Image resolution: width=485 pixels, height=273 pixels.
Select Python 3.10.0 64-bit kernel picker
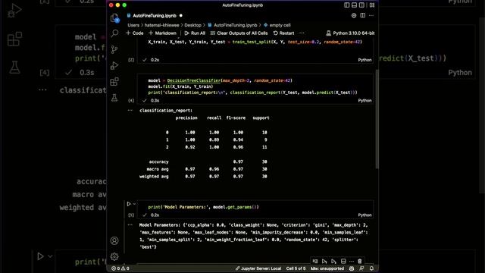[x=350, y=33]
